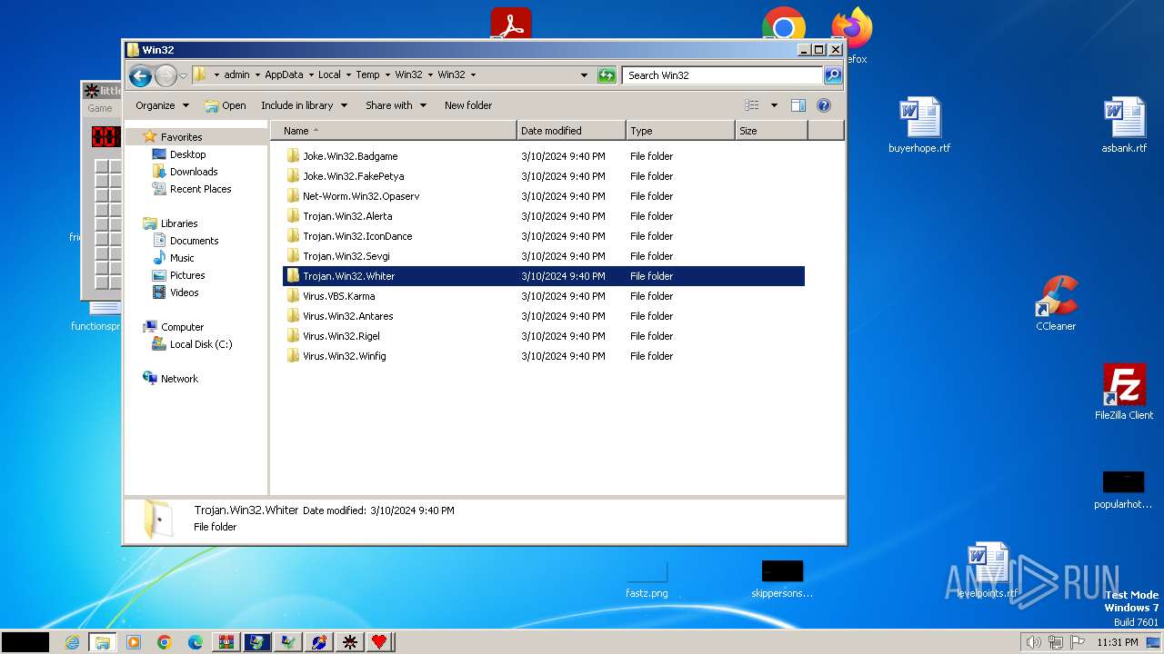
Task: Open Windows Media Player from the taskbar
Action: pyautogui.click(x=134, y=642)
